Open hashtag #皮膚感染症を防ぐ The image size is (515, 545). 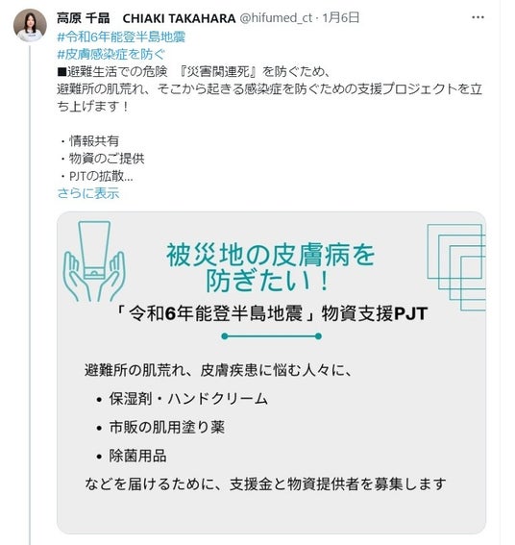pos(110,54)
